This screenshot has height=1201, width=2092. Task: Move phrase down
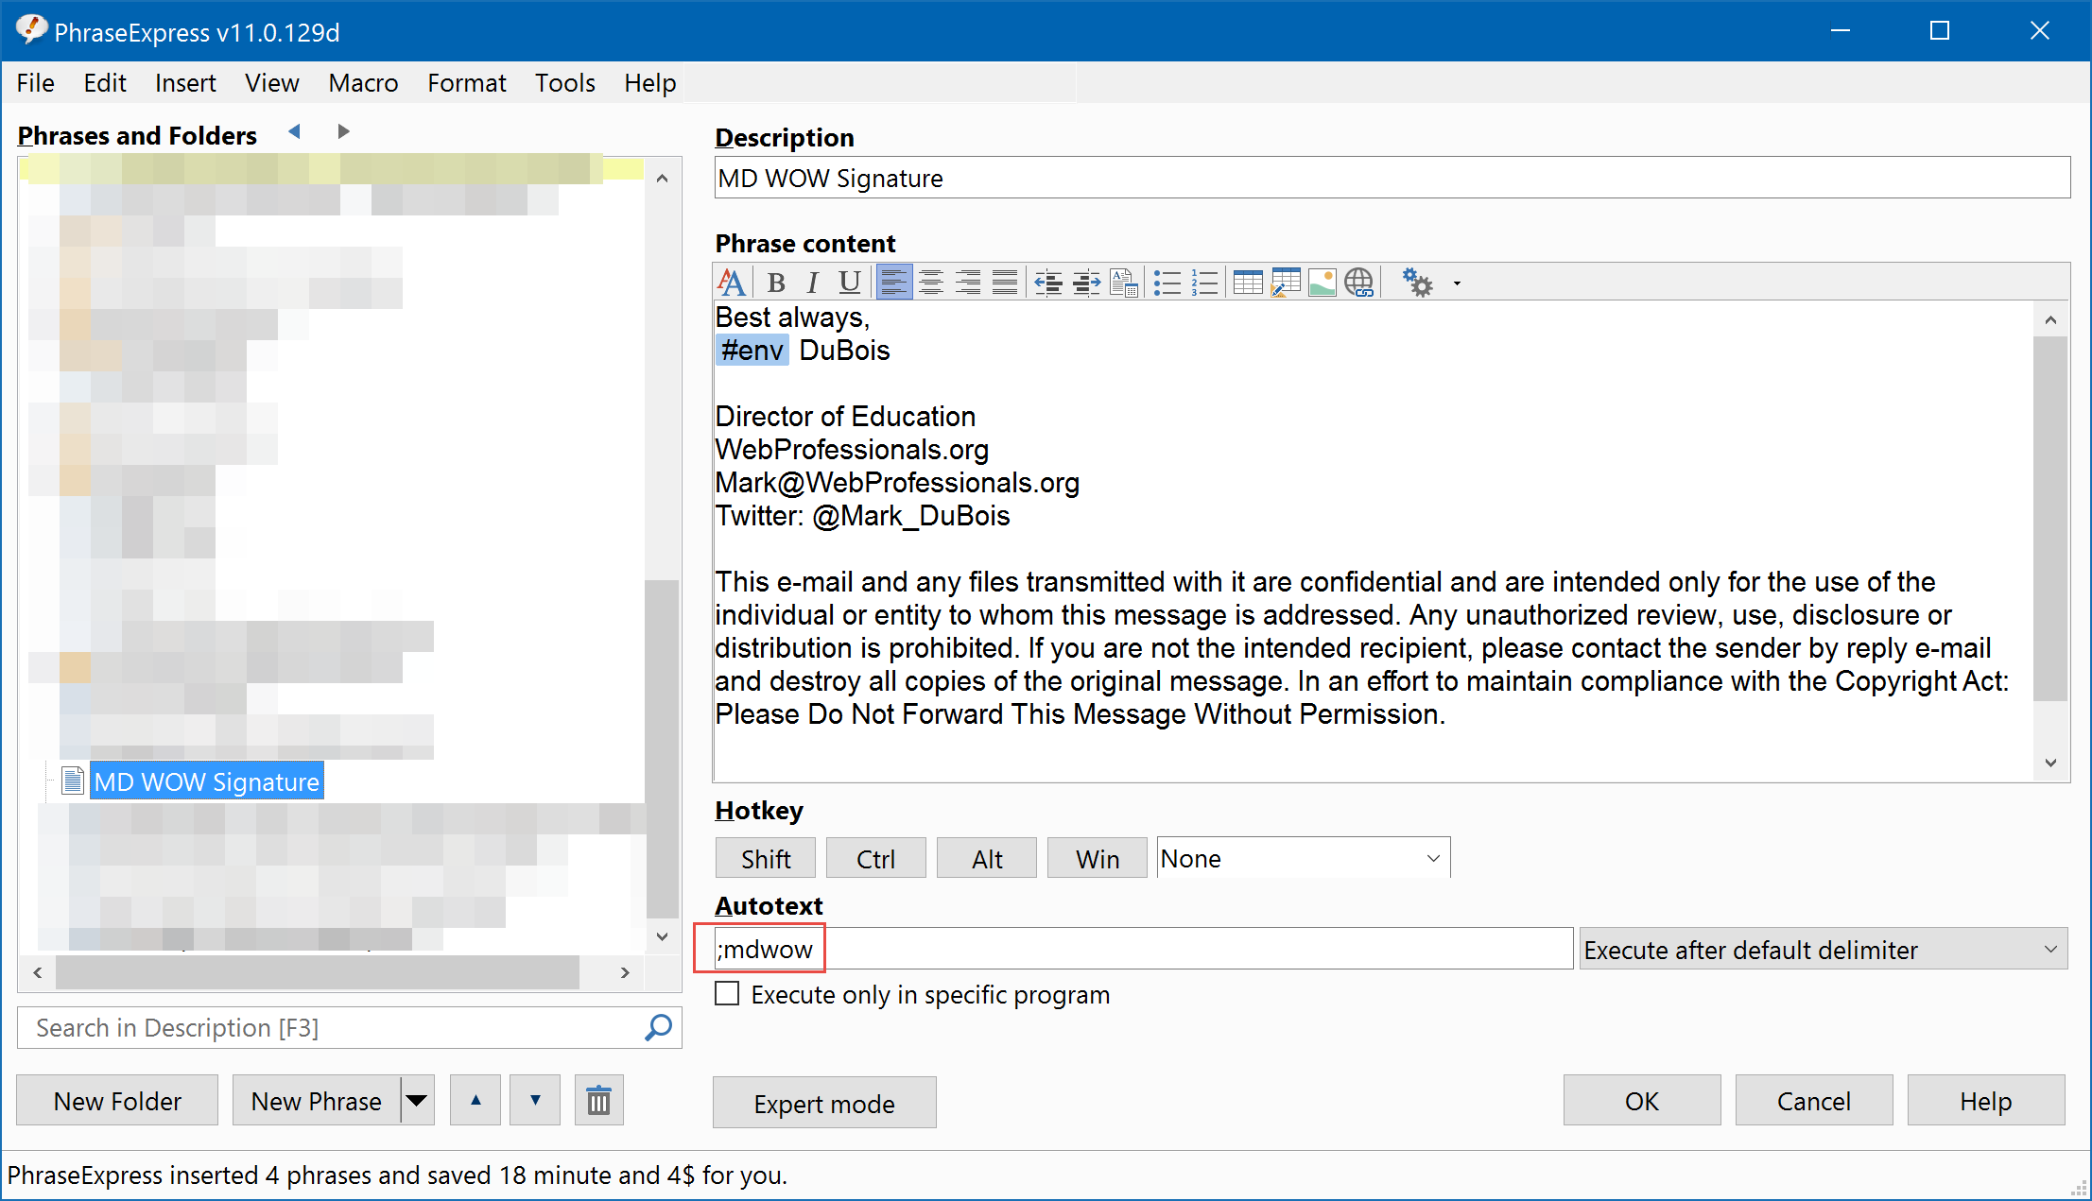[535, 1101]
